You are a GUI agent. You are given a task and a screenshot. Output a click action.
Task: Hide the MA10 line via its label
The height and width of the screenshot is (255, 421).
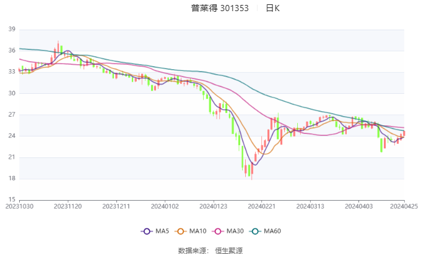coord(198,231)
